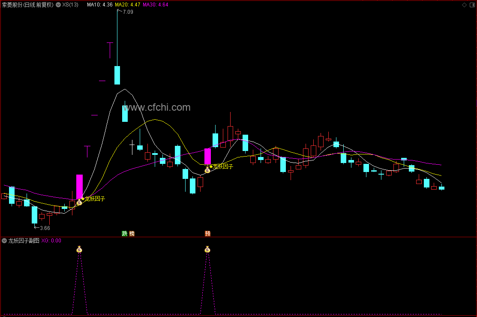Image resolution: width=477 pixels, height=317 pixels.
Task: Toggle the side panel icon in the top-right corner
Action: point(472,5)
